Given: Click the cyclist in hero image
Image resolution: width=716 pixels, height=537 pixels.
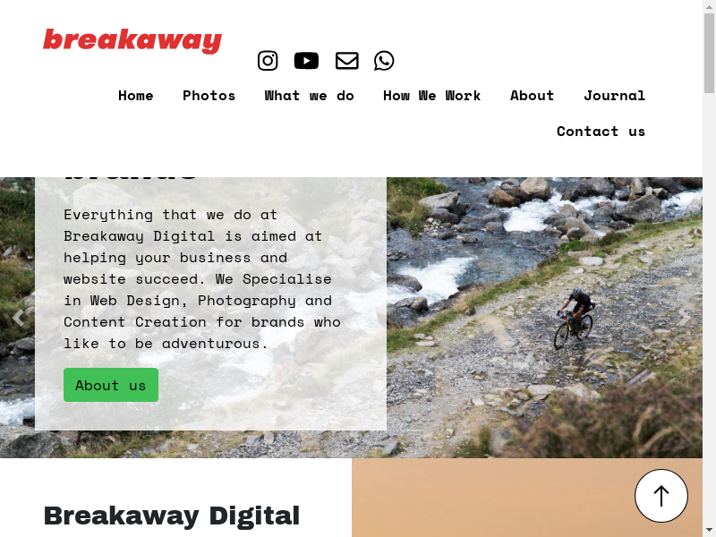Looking at the screenshot, I should tap(575, 319).
